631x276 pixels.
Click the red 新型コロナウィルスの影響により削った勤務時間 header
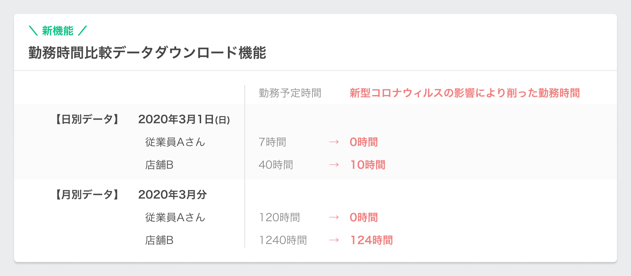[465, 93]
